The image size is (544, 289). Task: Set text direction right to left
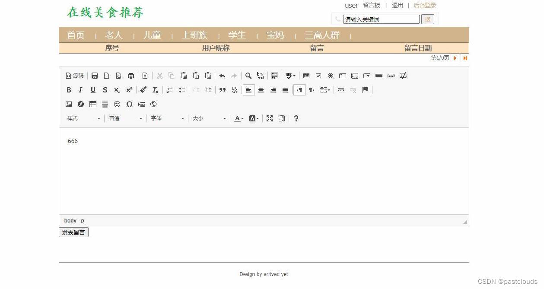pyautogui.click(x=312, y=90)
